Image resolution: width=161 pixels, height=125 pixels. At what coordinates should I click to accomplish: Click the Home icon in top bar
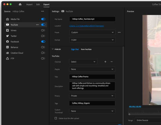tap(20, 4)
